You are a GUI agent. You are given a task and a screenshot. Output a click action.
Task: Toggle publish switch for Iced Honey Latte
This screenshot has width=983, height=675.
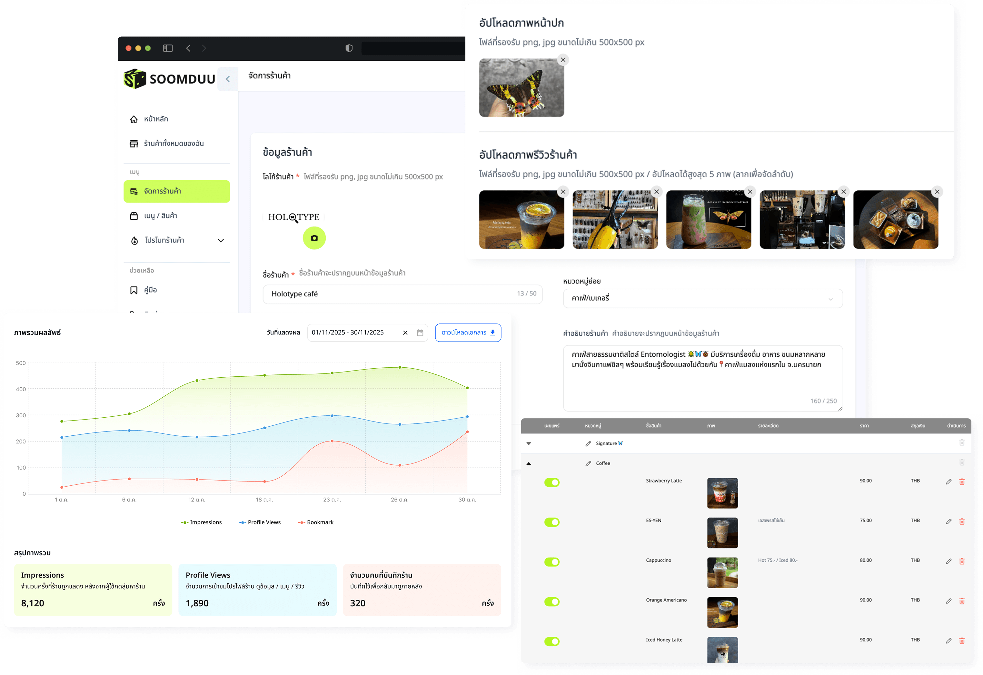click(551, 641)
